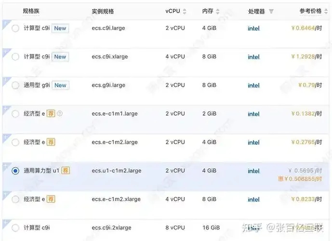Click ecs.e-c1m2.large instance name
Image resolution: width=332 pixels, height=241 pixels.
pyautogui.click(x=115, y=142)
